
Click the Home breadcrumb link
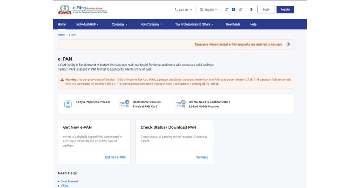point(61,35)
